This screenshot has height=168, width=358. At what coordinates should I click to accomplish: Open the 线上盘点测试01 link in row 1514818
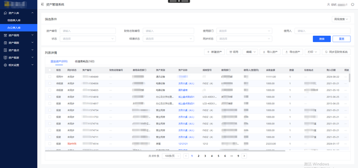(186, 97)
